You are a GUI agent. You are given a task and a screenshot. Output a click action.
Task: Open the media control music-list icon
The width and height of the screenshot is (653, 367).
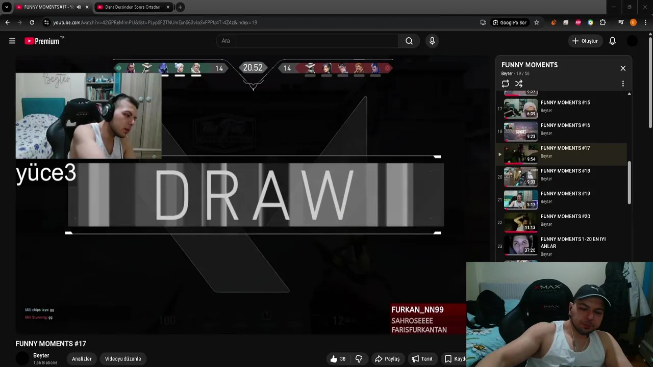[x=621, y=22]
